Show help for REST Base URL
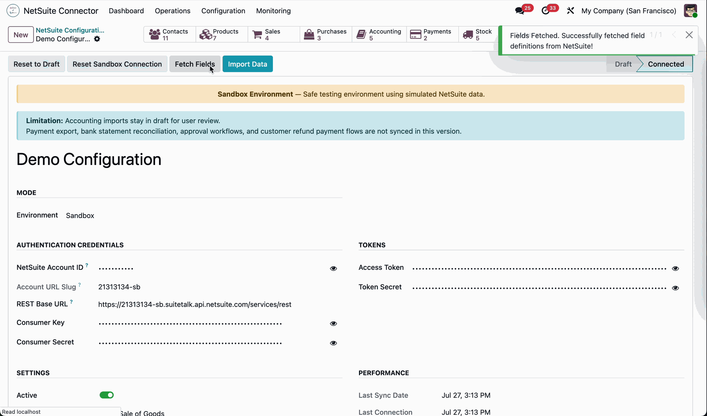Viewport: 707px width, 416px height. click(x=71, y=302)
